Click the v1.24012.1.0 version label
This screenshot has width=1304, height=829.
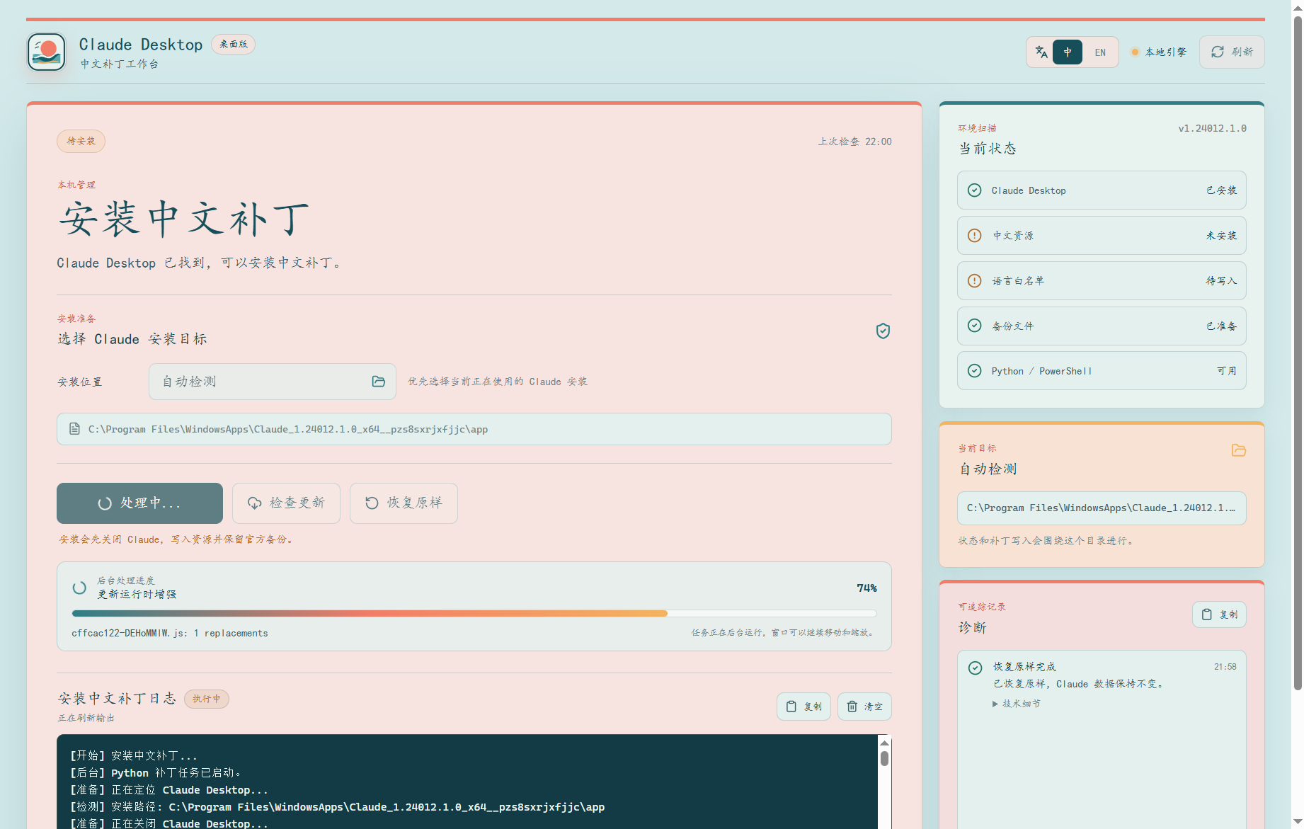tap(1212, 128)
